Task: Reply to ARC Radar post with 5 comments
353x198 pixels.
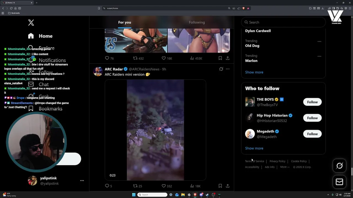Action: click(109, 186)
